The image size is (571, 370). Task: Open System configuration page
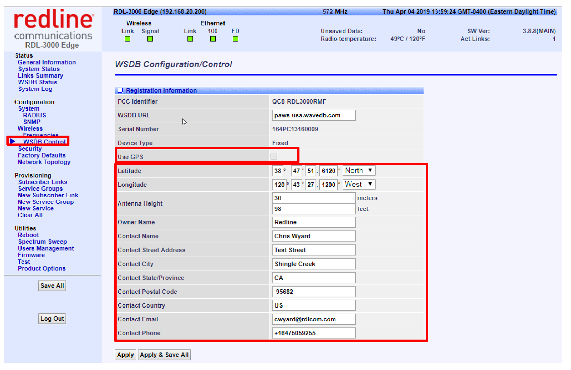point(29,109)
